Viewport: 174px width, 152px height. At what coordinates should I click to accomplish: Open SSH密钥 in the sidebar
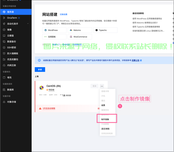[x=12, y=47]
